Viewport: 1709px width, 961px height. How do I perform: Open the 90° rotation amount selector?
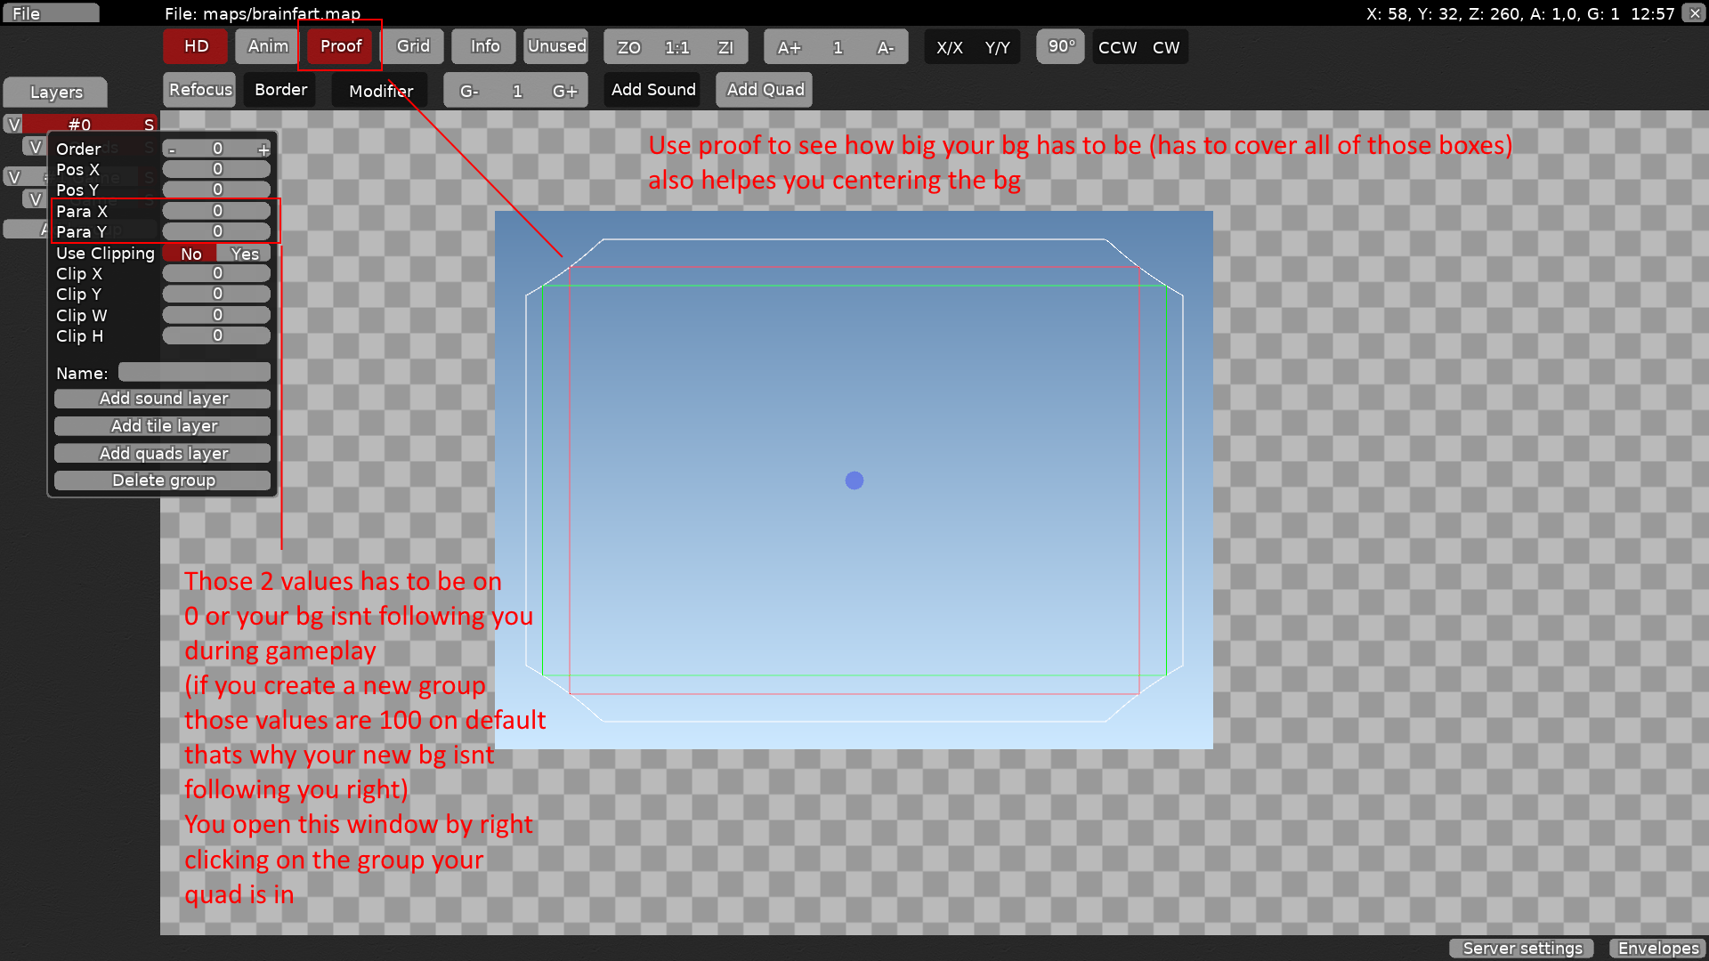coord(1061,46)
